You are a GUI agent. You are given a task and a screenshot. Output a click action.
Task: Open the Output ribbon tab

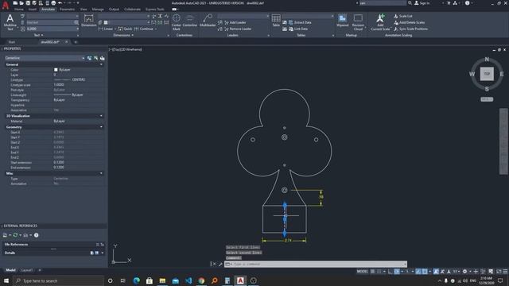[x=114, y=10]
